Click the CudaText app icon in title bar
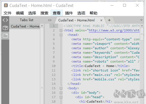 (x=6, y=5)
